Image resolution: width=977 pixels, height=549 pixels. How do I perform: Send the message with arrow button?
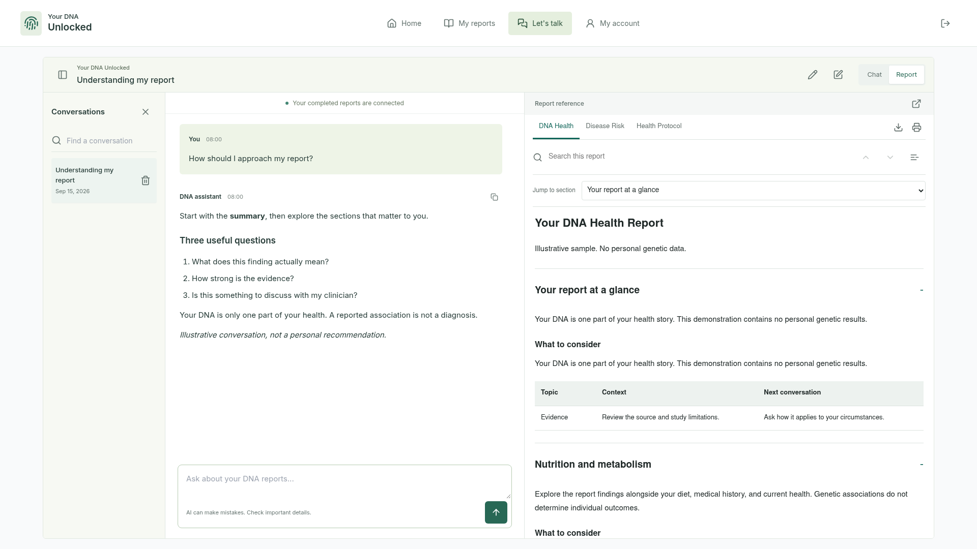coord(496,512)
